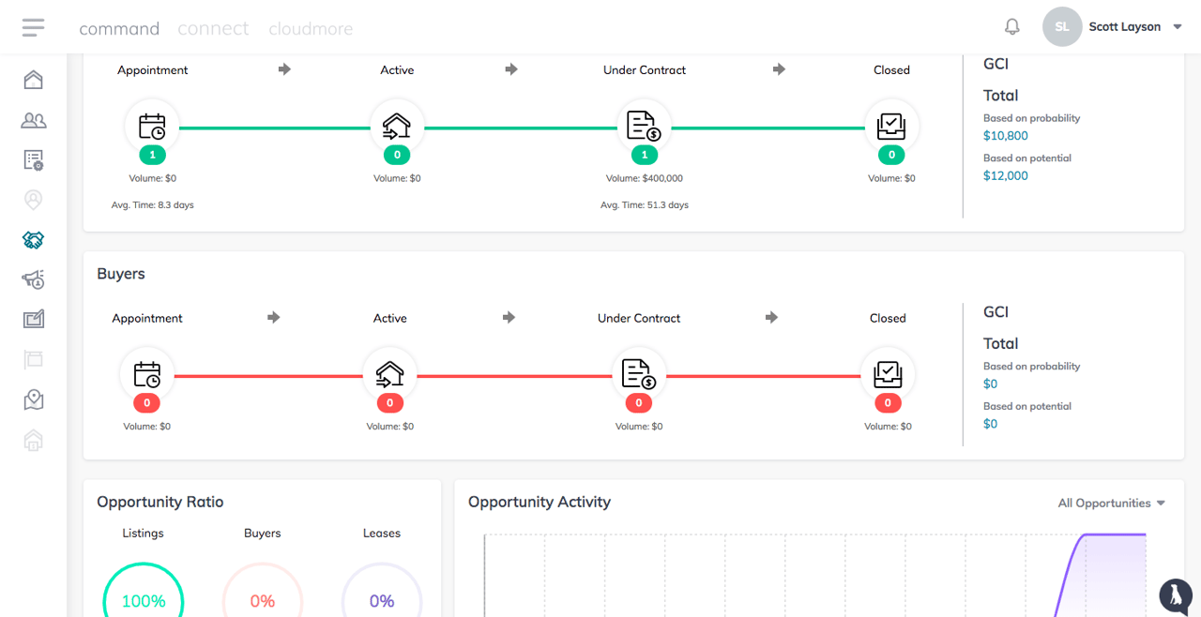Image resolution: width=1201 pixels, height=617 pixels.
Task: Click the Buyers Closed stage icon
Action: (x=888, y=374)
